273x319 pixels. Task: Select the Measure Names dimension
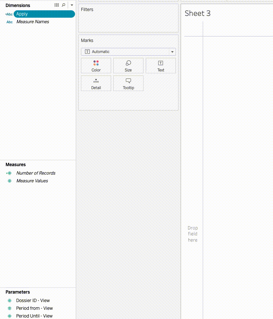coord(33,22)
